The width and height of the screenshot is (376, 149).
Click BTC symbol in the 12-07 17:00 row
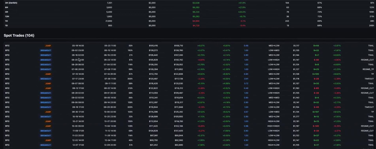(8, 145)
